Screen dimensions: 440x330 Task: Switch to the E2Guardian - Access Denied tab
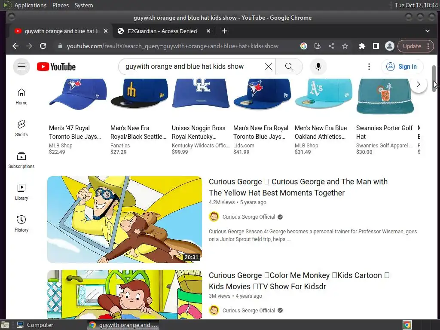click(x=162, y=31)
